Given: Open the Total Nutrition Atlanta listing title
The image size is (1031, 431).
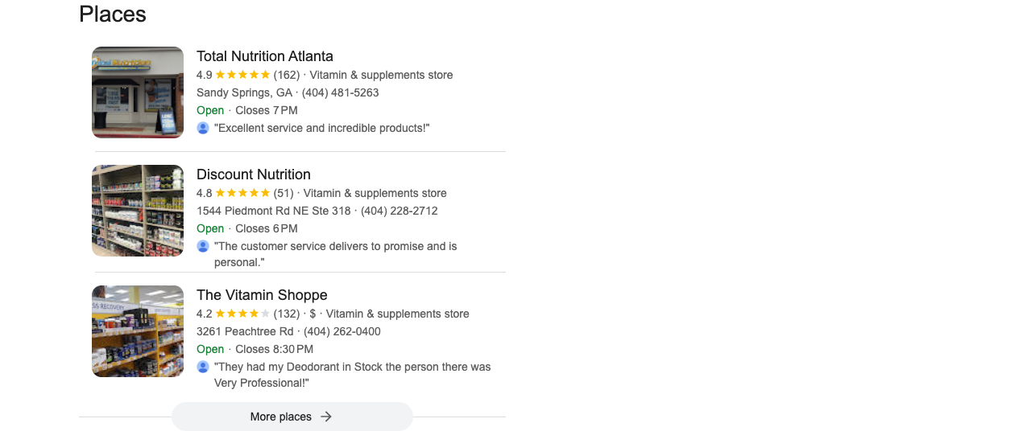Looking at the screenshot, I should click(x=265, y=56).
